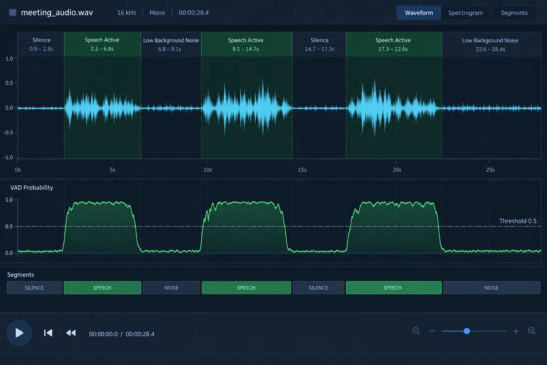Open the Segments tab
Viewport: 547px width, 365px height.
click(514, 13)
